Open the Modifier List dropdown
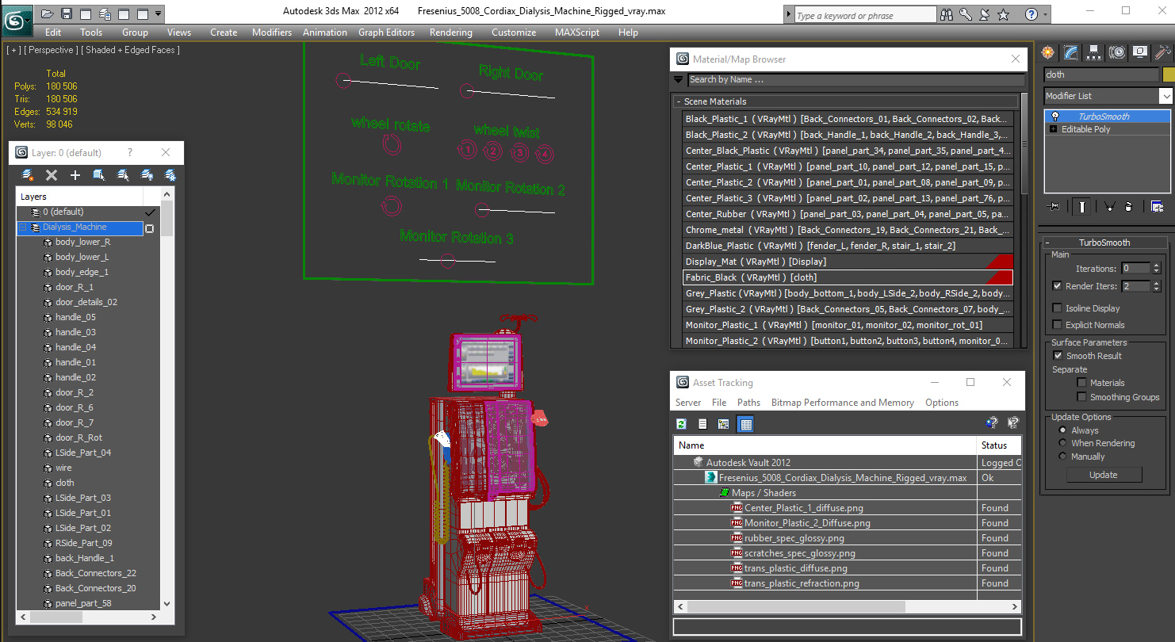Screen dimensions: 1175x642 1165,96
